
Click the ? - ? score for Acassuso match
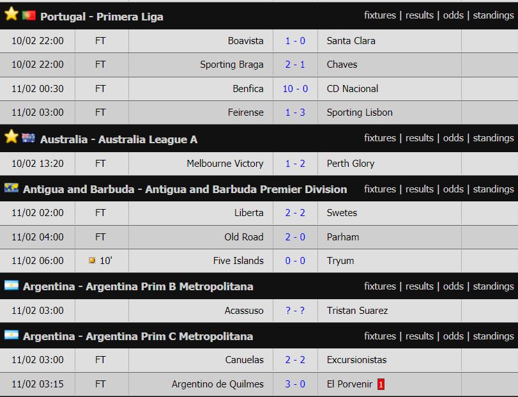[x=295, y=311]
